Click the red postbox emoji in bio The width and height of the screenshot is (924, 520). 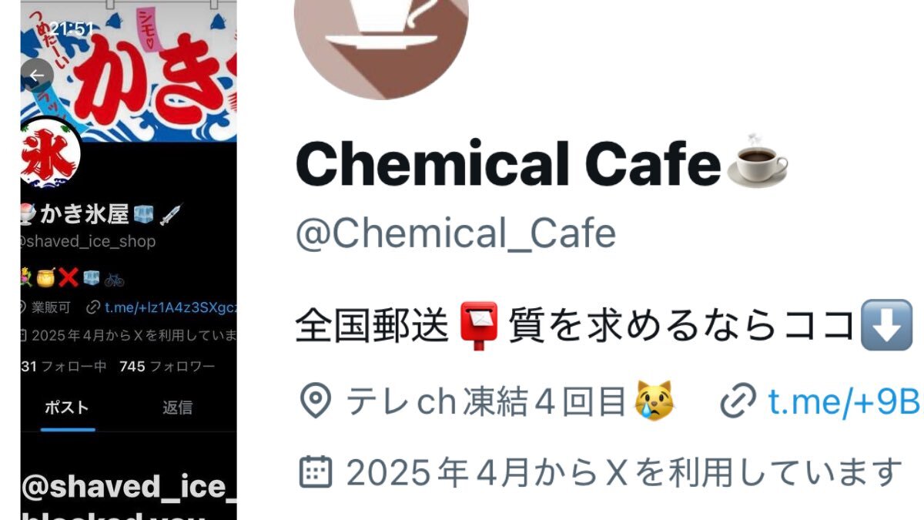point(479,326)
